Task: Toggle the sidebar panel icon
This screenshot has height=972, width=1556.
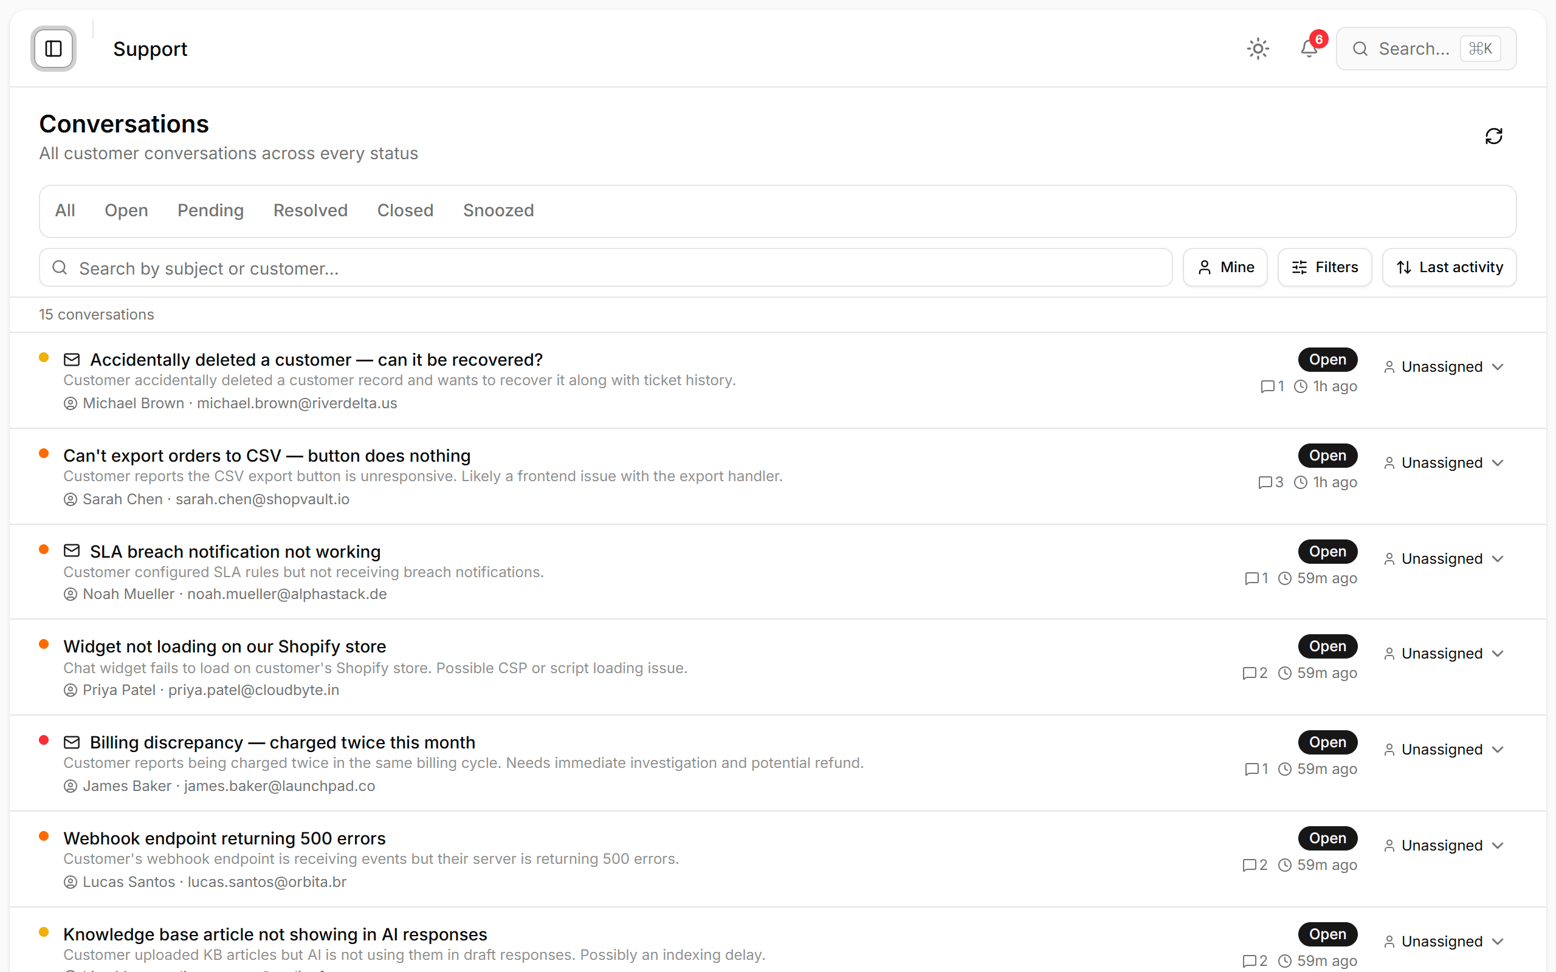Action: [x=53, y=48]
